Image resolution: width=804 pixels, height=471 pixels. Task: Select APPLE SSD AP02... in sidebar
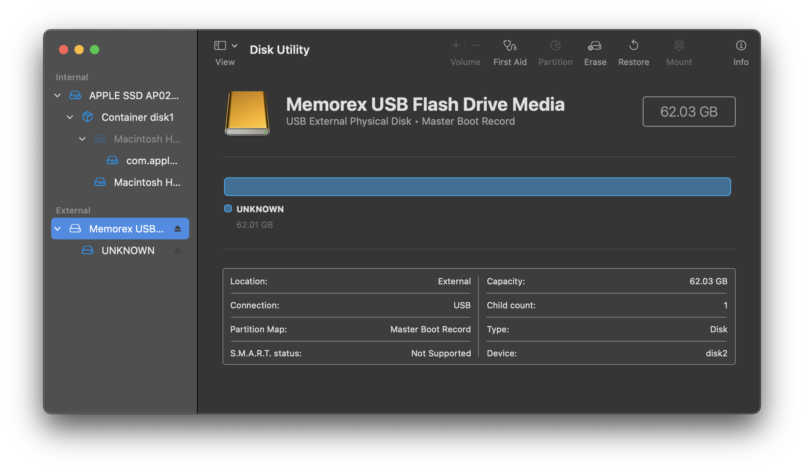coord(120,95)
